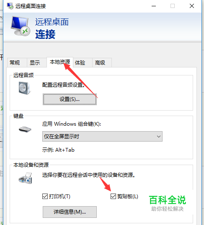Minimize the Remote Desktop Connection window
204x225 pixels.
tap(154, 6)
